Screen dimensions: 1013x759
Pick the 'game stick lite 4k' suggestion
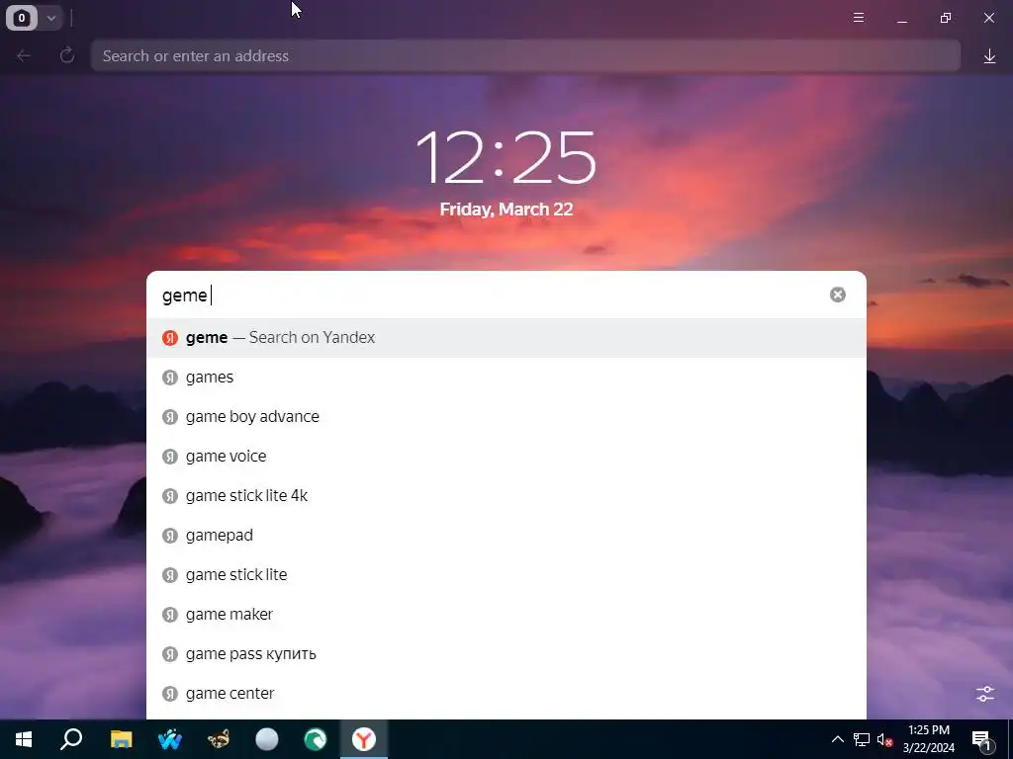[x=506, y=496]
